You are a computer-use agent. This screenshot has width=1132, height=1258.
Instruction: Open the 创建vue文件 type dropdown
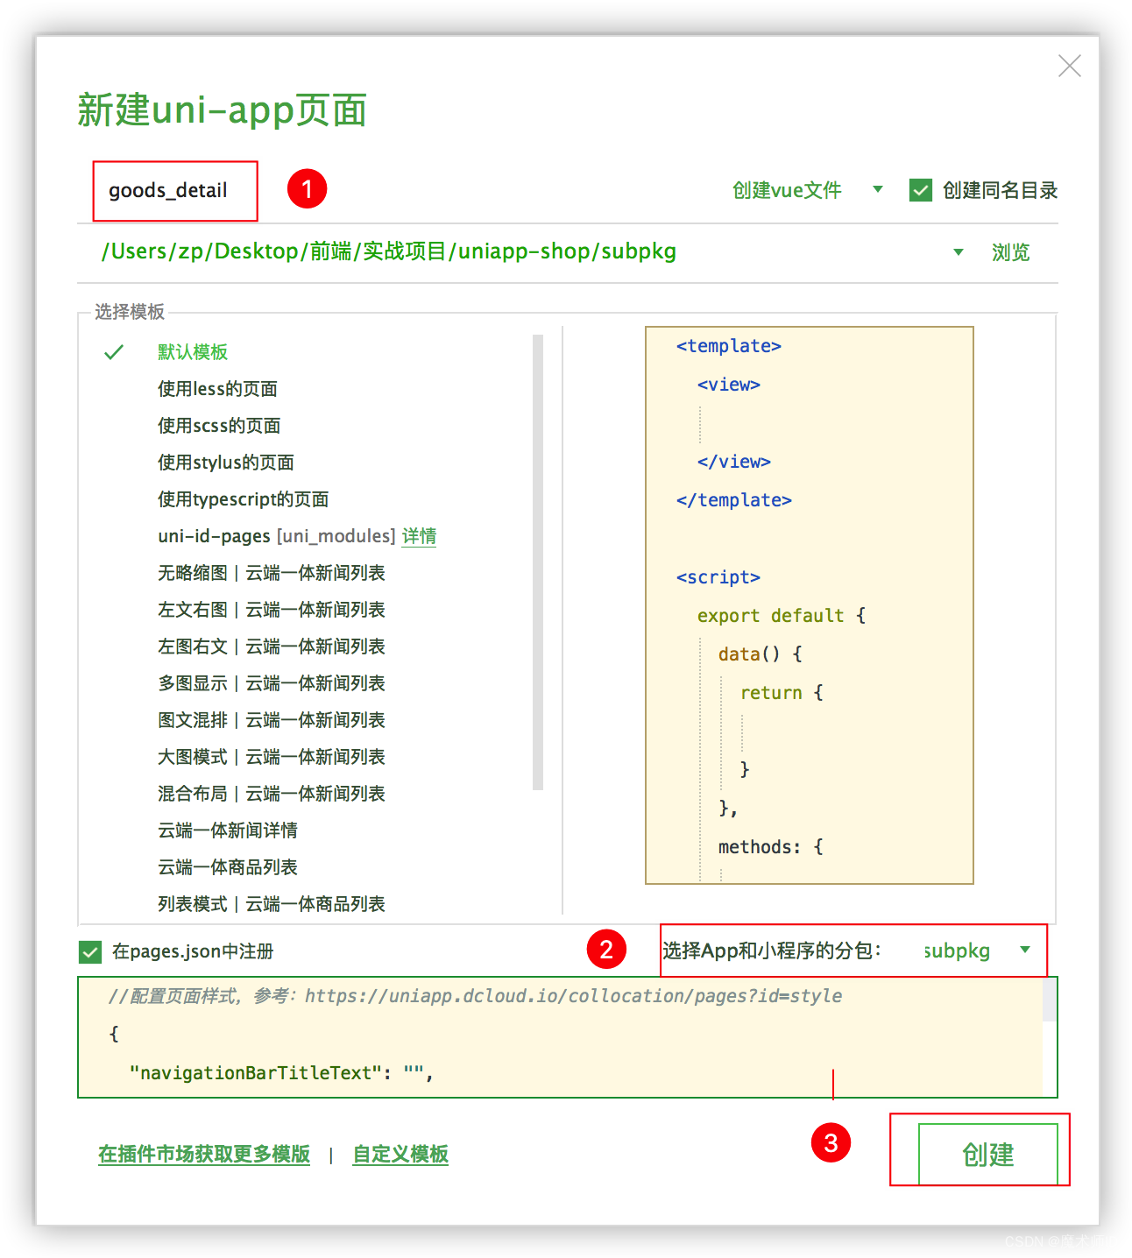pos(808,190)
